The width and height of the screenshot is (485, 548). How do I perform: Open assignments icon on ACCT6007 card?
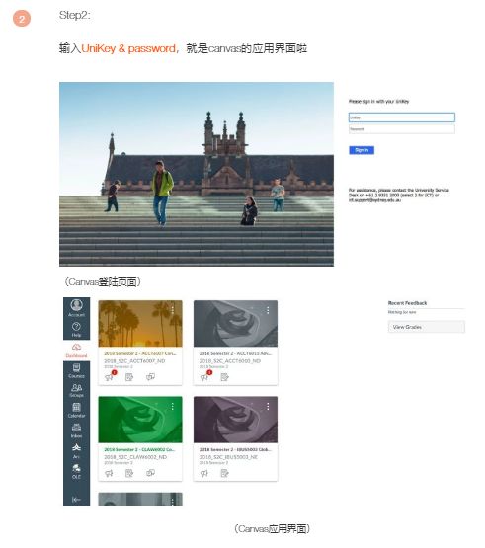pyautogui.click(x=129, y=377)
